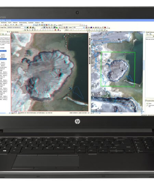Expand the map scale dropdown on Standard toolbar
This screenshot has height=185, width=154.
click(34, 25)
